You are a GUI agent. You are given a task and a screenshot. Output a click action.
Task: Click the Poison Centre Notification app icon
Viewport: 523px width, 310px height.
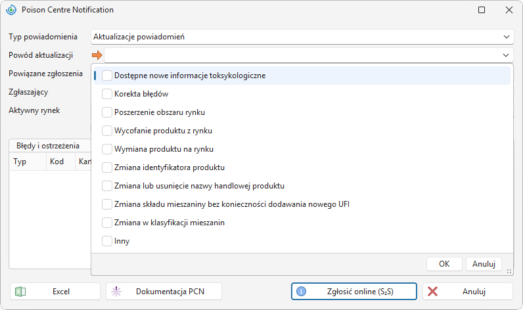click(x=11, y=10)
